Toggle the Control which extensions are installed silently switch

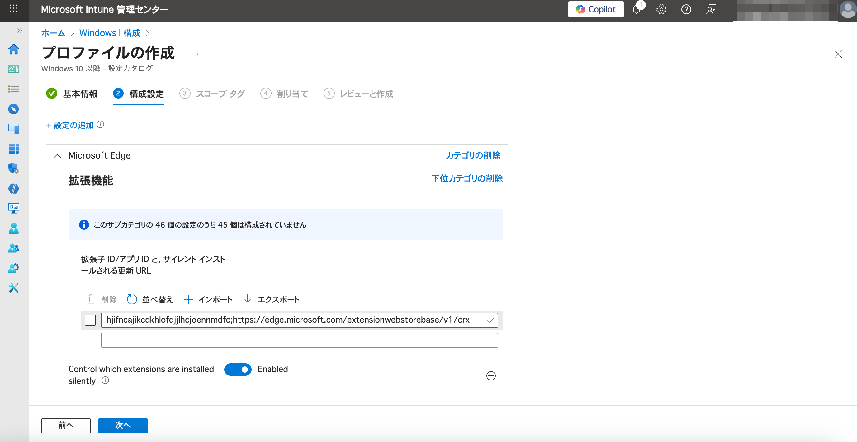[x=238, y=369]
